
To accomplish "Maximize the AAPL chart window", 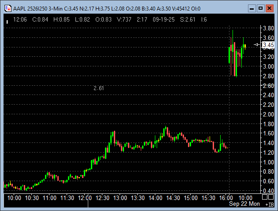I will 260,8.
